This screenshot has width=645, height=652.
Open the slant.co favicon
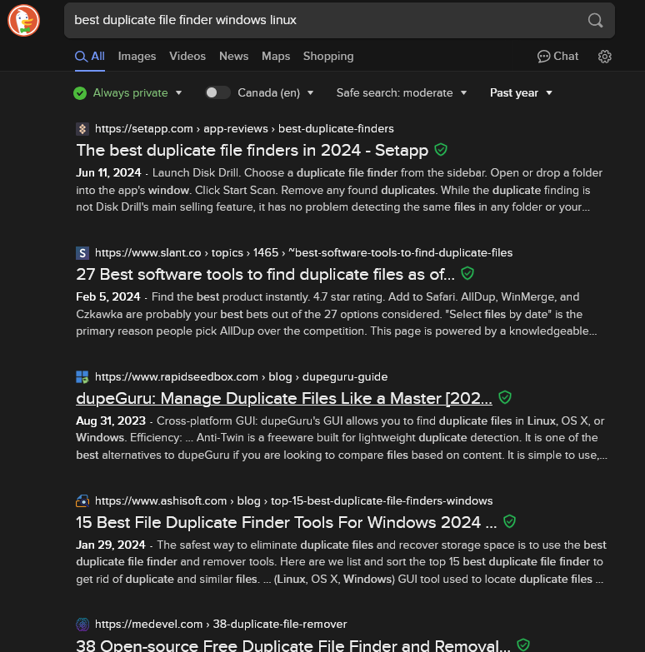(x=82, y=253)
